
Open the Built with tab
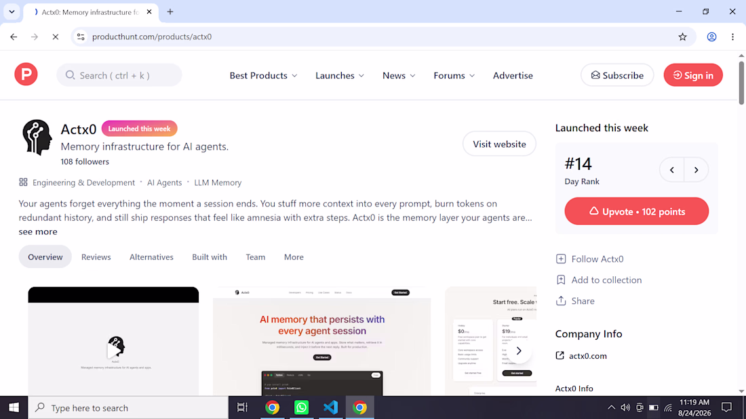point(210,257)
